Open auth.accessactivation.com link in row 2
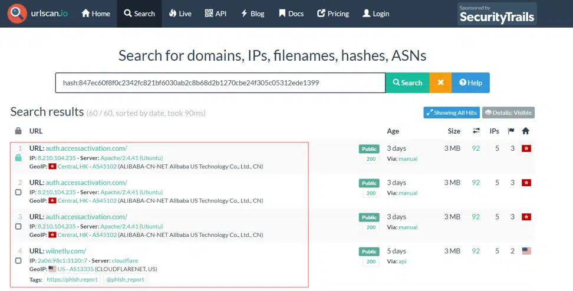The image size is (573, 291). (87, 183)
